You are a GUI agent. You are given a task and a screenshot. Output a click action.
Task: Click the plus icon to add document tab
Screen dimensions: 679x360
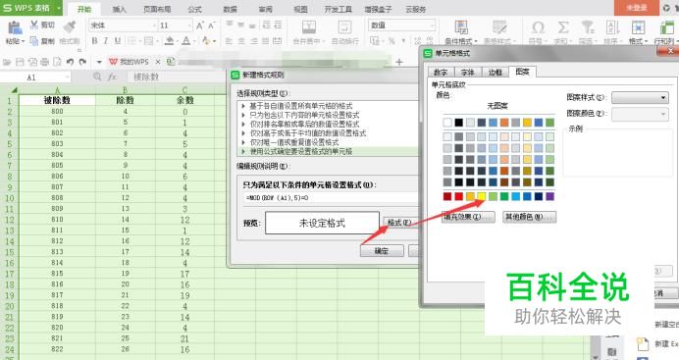point(399,62)
